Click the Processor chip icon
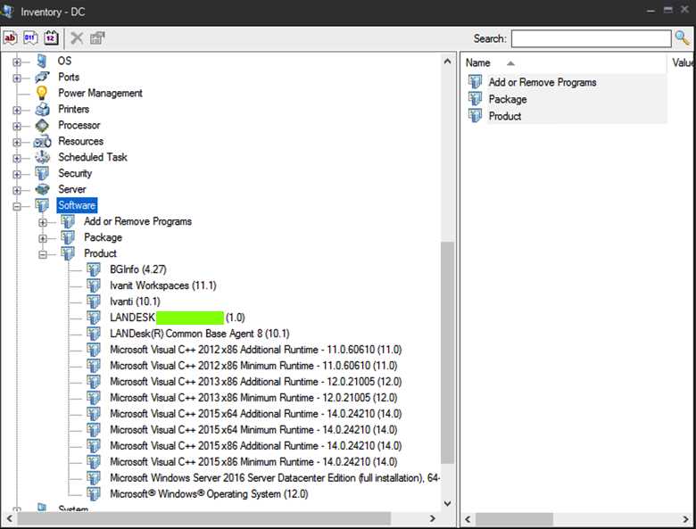 click(x=42, y=125)
